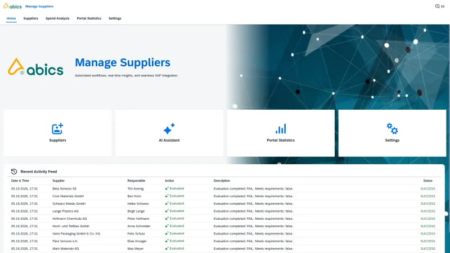Click the Evaluated icon for Flexi Sensors e.K.
This screenshot has width=450, height=253.
(166, 241)
